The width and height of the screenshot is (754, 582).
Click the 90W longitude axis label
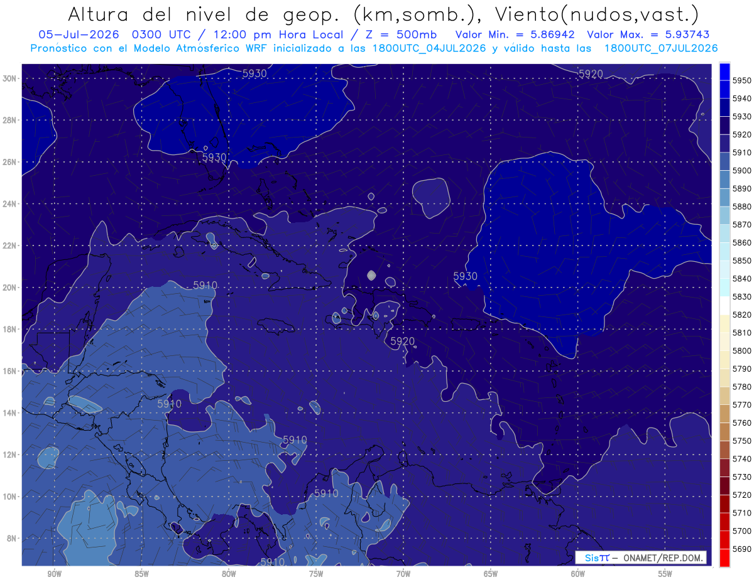(x=54, y=574)
